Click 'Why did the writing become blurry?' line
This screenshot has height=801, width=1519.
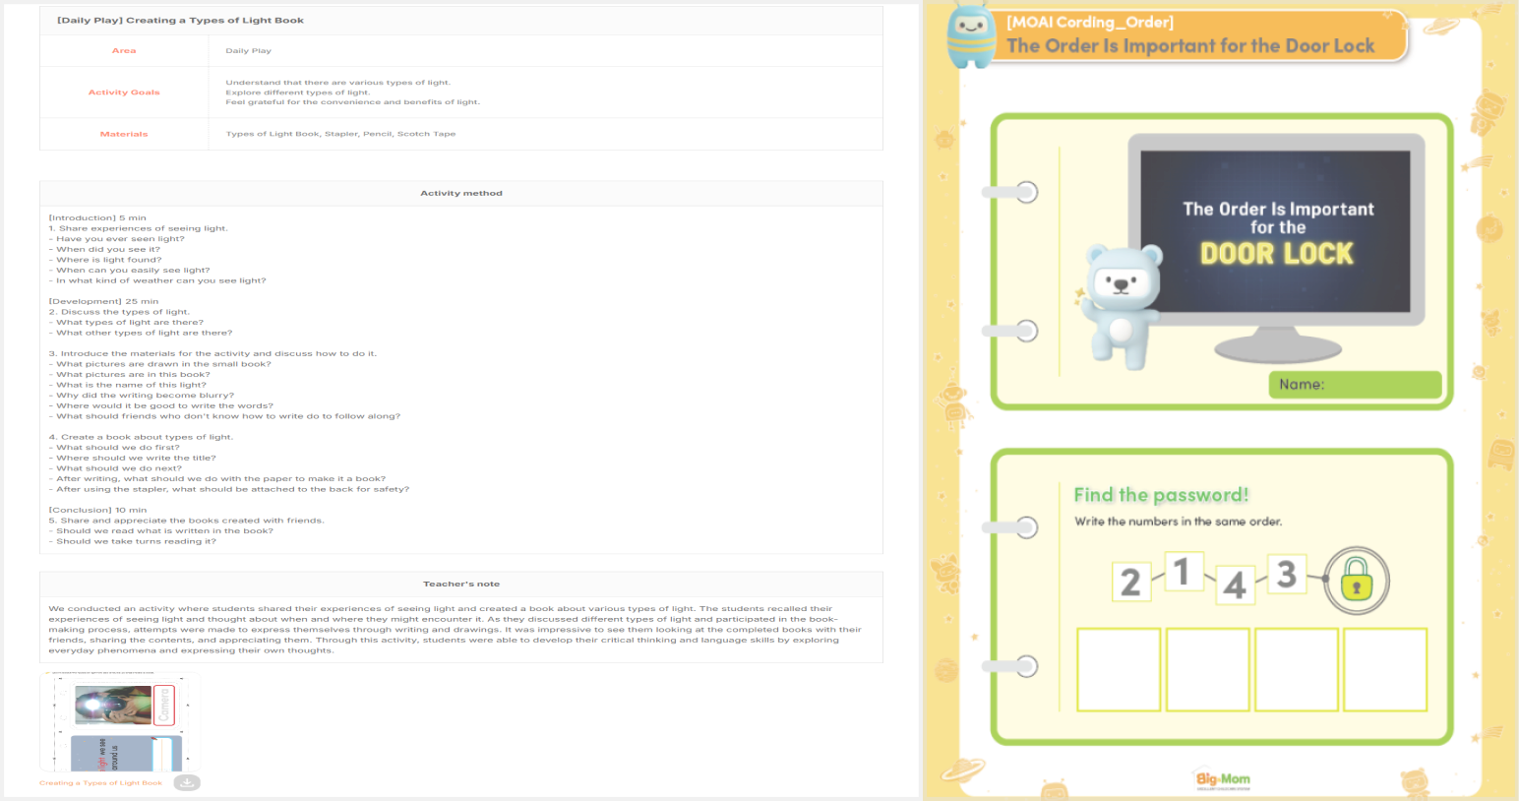click(142, 396)
